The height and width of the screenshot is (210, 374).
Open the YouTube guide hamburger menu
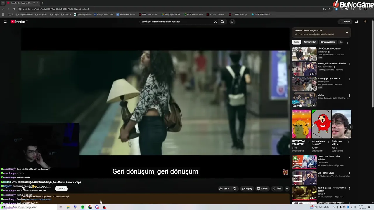[5, 22]
